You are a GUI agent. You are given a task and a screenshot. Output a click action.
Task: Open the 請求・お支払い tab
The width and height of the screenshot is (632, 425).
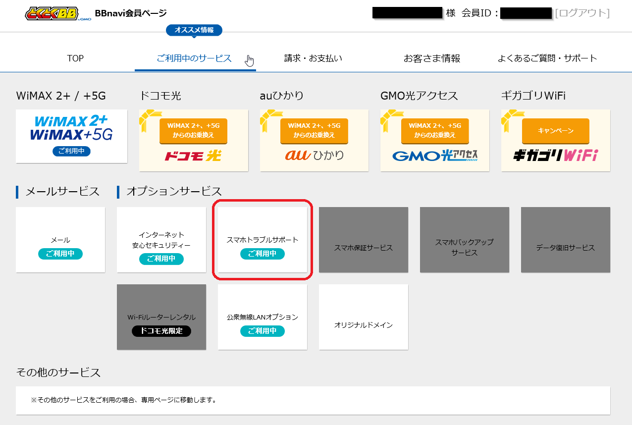(313, 58)
